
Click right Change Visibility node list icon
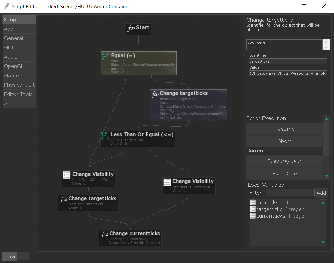click(167, 182)
